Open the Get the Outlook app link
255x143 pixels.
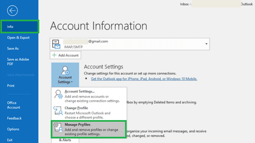[144, 79]
